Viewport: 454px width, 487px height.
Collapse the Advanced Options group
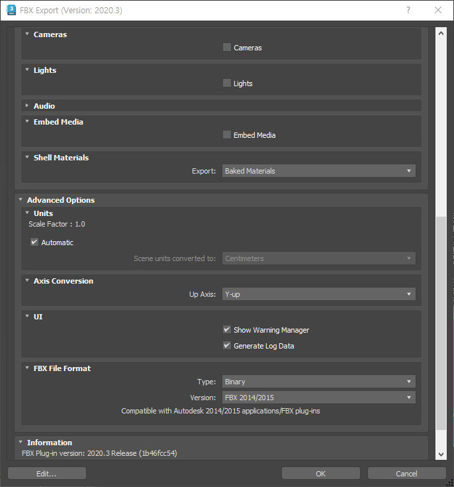[21, 199]
